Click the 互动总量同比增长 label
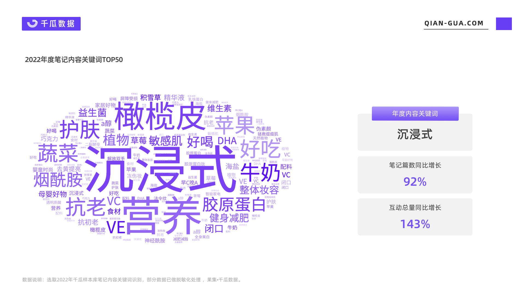Viewport: 525px width, 295px height. coord(415,208)
